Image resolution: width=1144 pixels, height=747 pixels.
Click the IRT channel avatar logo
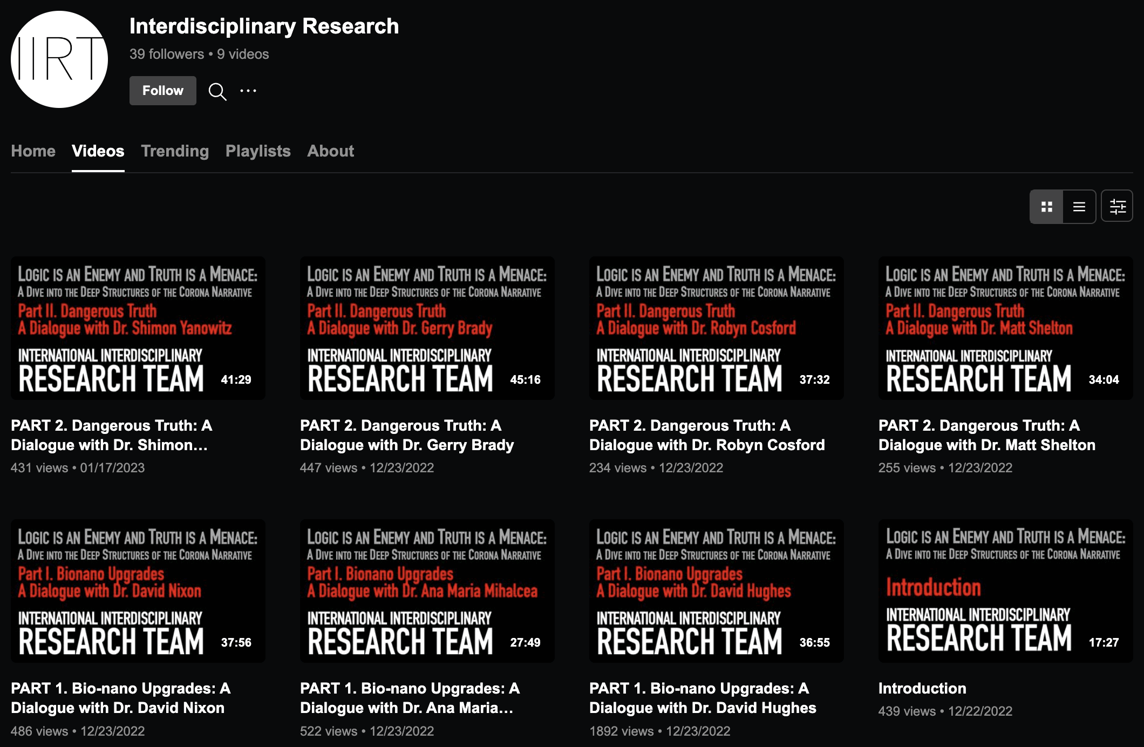point(59,59)
